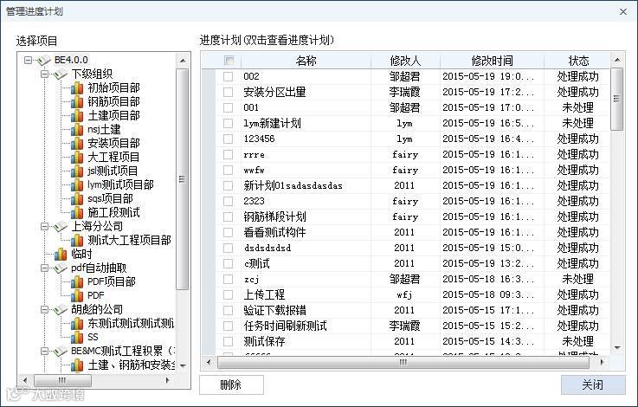Check the box for 安装分区出量
The width and height of the screenshot is (638, 407).
[x=228, y=92]
